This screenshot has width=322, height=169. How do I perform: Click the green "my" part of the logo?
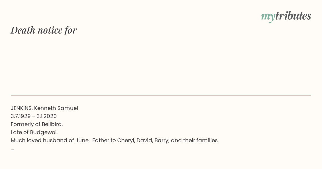click(268, 17)
